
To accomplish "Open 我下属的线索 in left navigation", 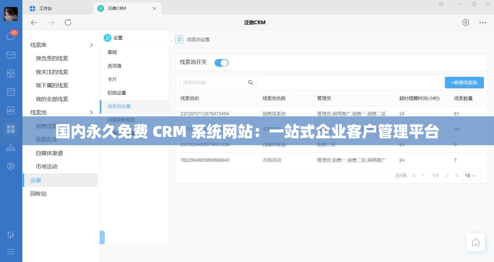I will tap(52, 85).
